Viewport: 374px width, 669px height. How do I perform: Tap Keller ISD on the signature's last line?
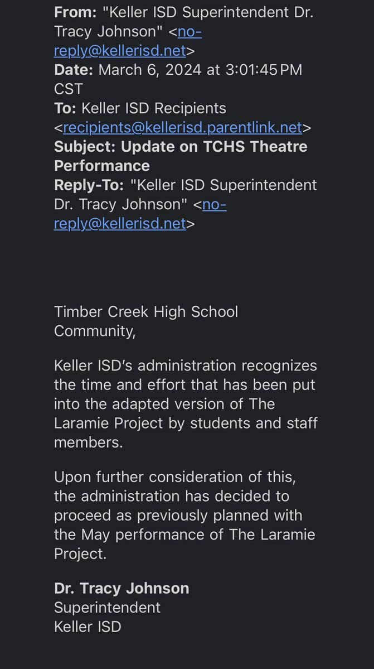coord(88,627)
